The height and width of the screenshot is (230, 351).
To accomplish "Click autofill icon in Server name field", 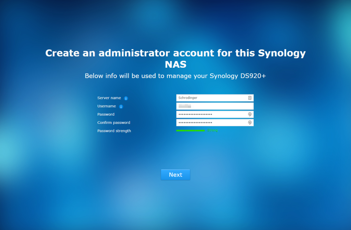I will pos(250,98).
